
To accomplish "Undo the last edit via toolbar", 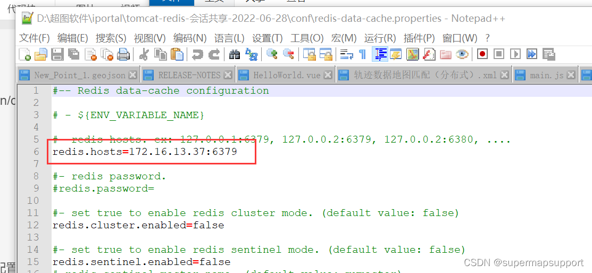I will (197, 54).
